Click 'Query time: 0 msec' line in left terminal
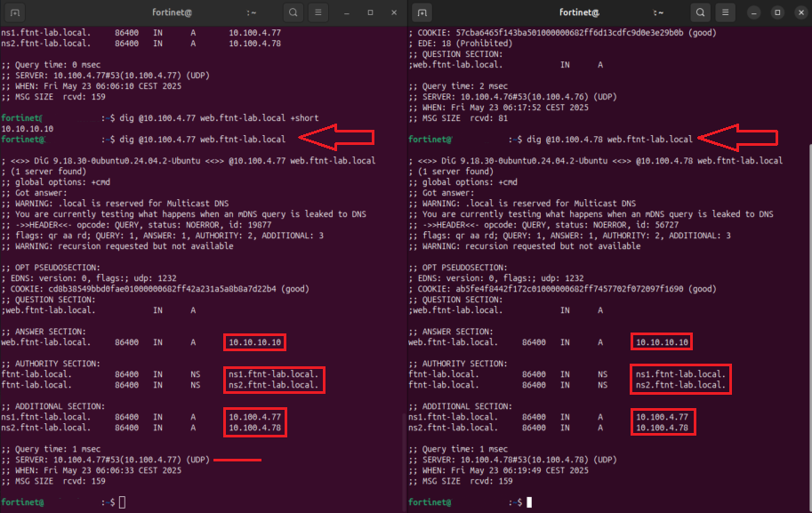The width and height of the screenshot is (812, 513). pyautogui.click(x=51, y=65)
